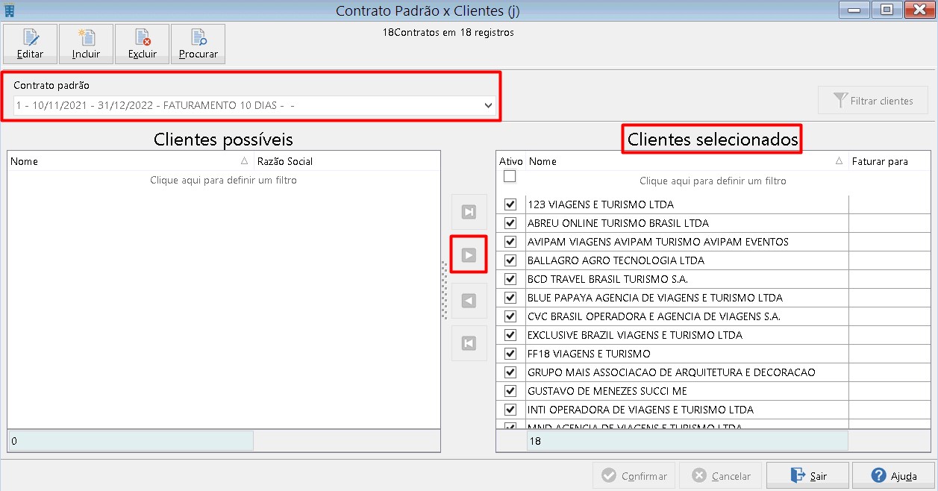Click the Incluir toolbar button
This screenshot has width=938, height=491.
tap(86, 44)
